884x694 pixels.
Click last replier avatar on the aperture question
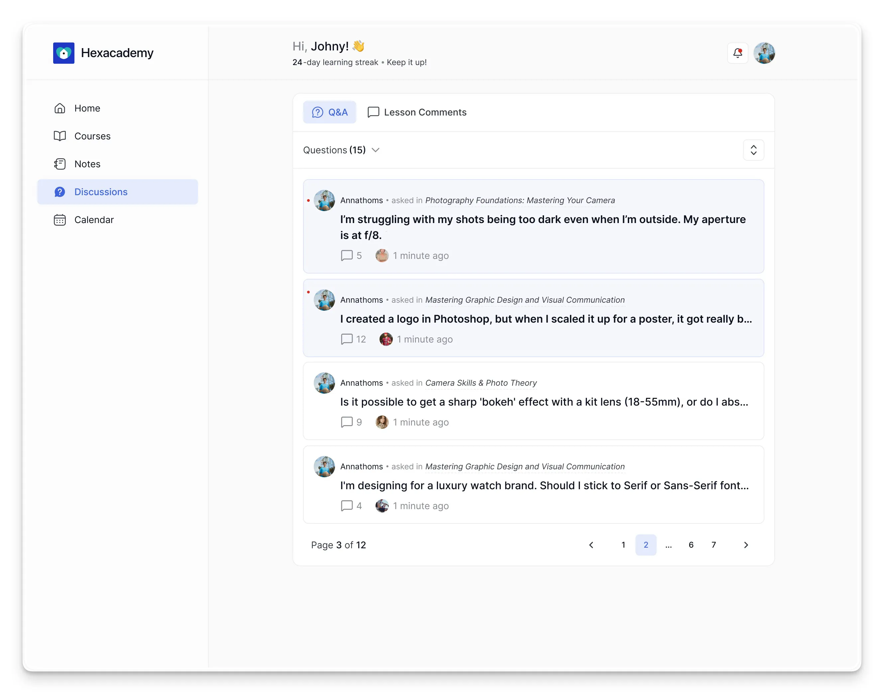[x=382, y=256]
